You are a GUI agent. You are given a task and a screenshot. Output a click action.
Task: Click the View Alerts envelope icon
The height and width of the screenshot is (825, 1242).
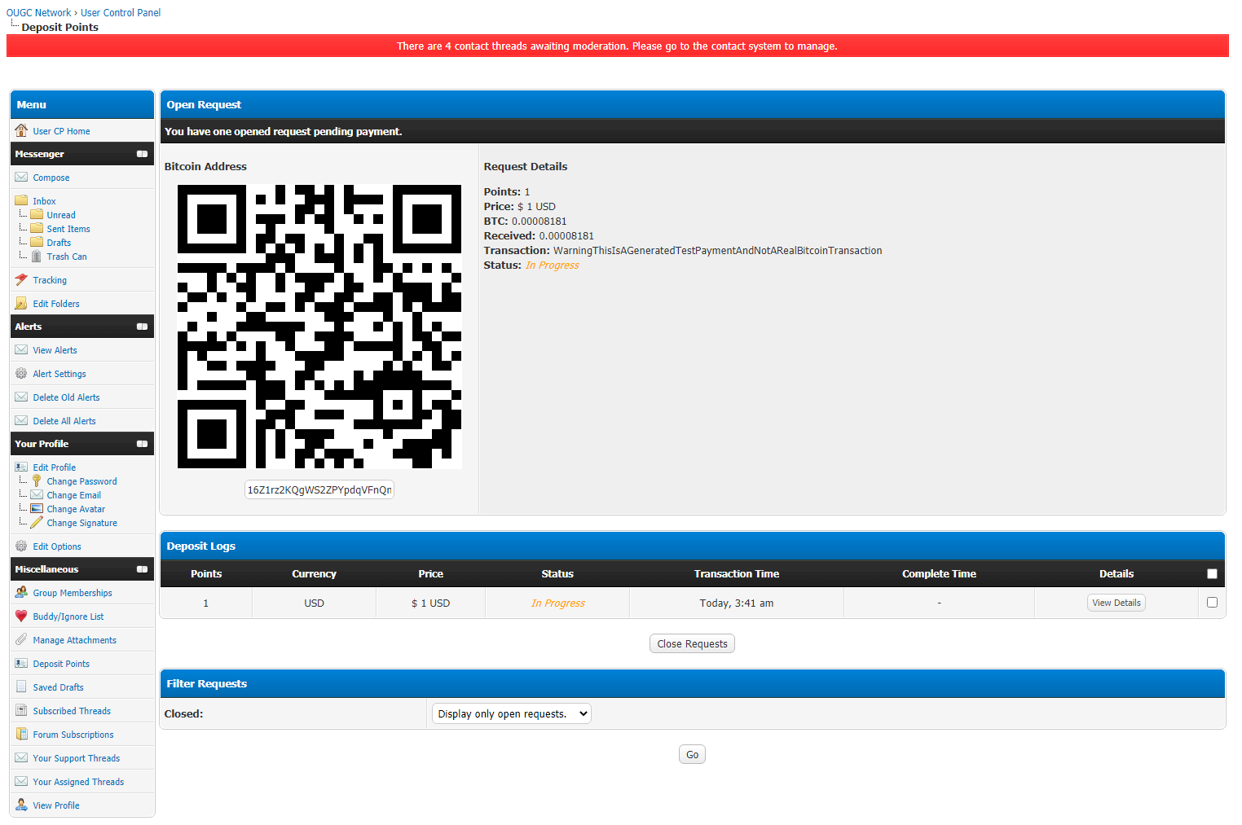point(21,349)
